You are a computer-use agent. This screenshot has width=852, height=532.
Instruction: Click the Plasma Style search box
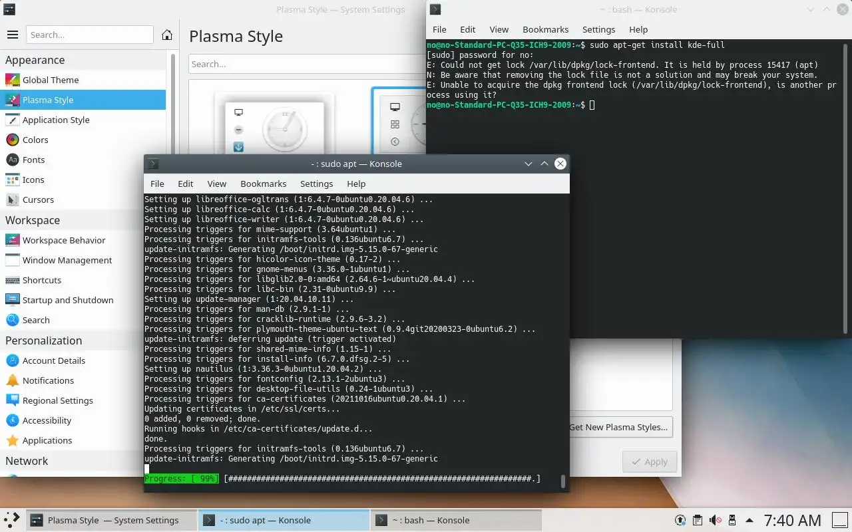pyautogui.click(x=307, y=64)
